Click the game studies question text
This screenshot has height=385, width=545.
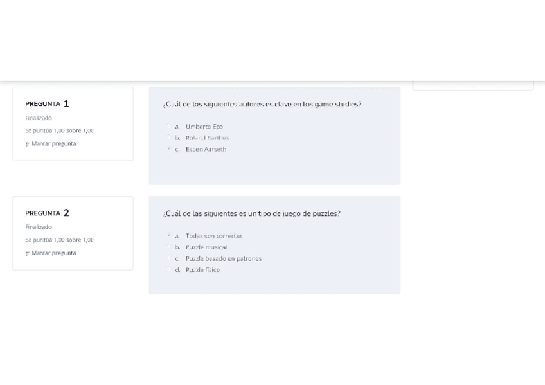pyautogui.click(x=262, y=104)
